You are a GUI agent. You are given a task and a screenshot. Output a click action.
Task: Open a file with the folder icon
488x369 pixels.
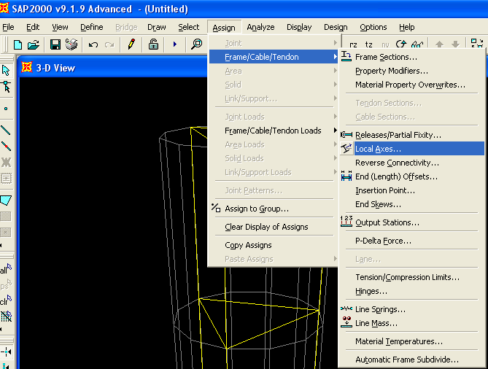[34, 44]
